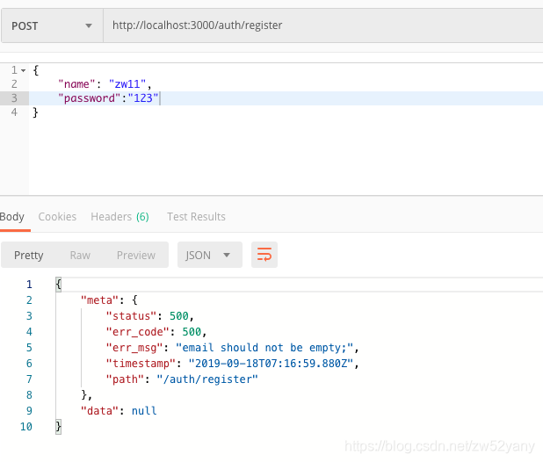Click the "path" key in response
Viewport: 543px width, 462px height.
(125, 379)
